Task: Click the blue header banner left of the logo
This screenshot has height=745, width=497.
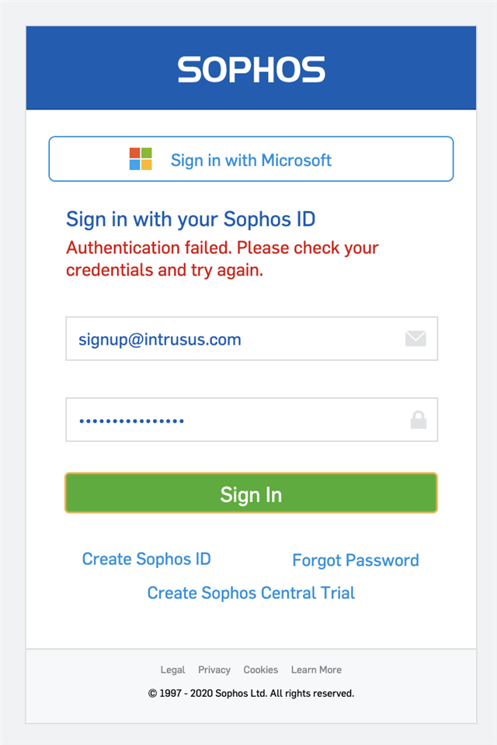Action: (x=102, y=68)
